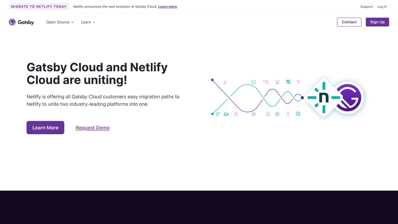
Task: Click the purple Learn More button
Action: 45,128
